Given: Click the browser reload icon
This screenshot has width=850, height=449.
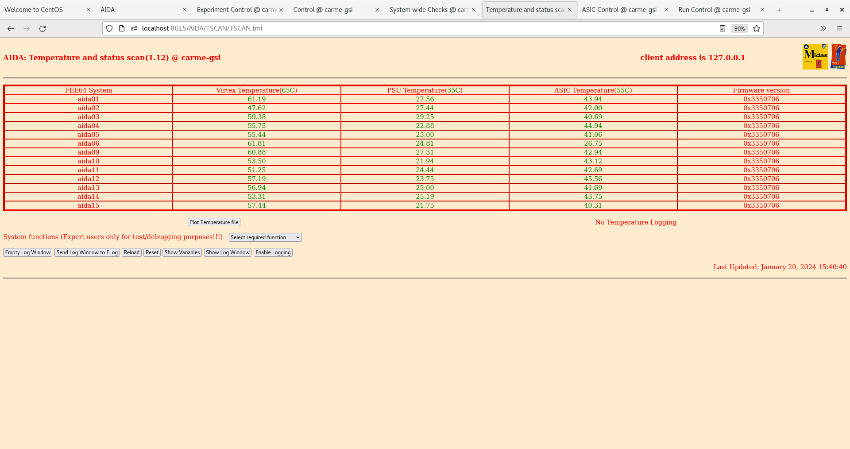Looking at the screenshot, I should [42, 28].
